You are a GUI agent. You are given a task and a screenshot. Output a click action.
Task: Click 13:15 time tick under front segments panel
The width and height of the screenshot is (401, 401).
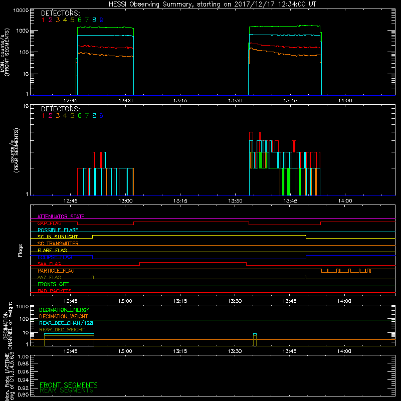[180, 101]
